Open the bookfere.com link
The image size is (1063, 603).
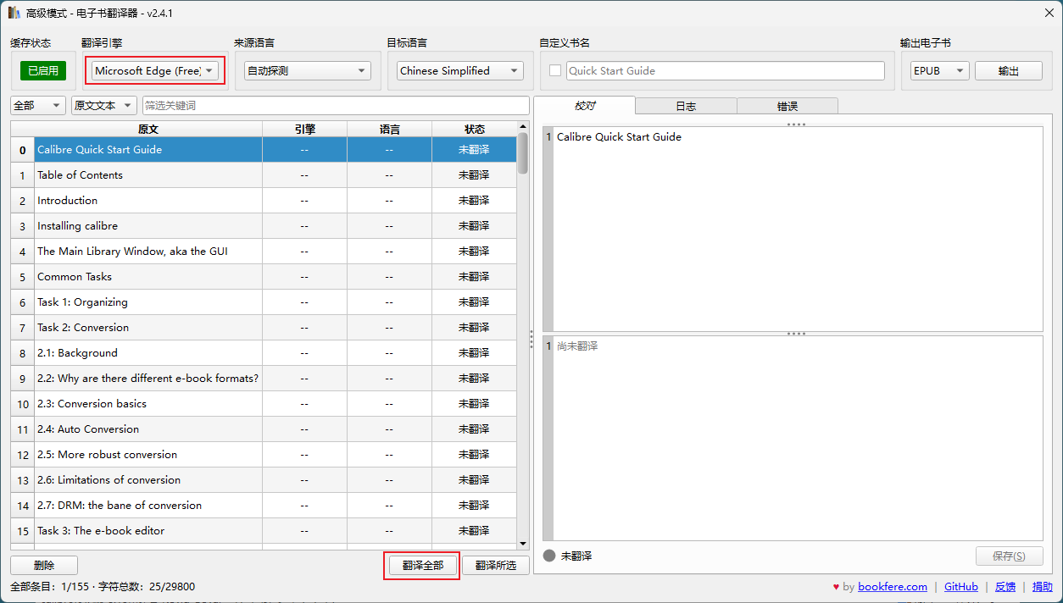[892, 587]
